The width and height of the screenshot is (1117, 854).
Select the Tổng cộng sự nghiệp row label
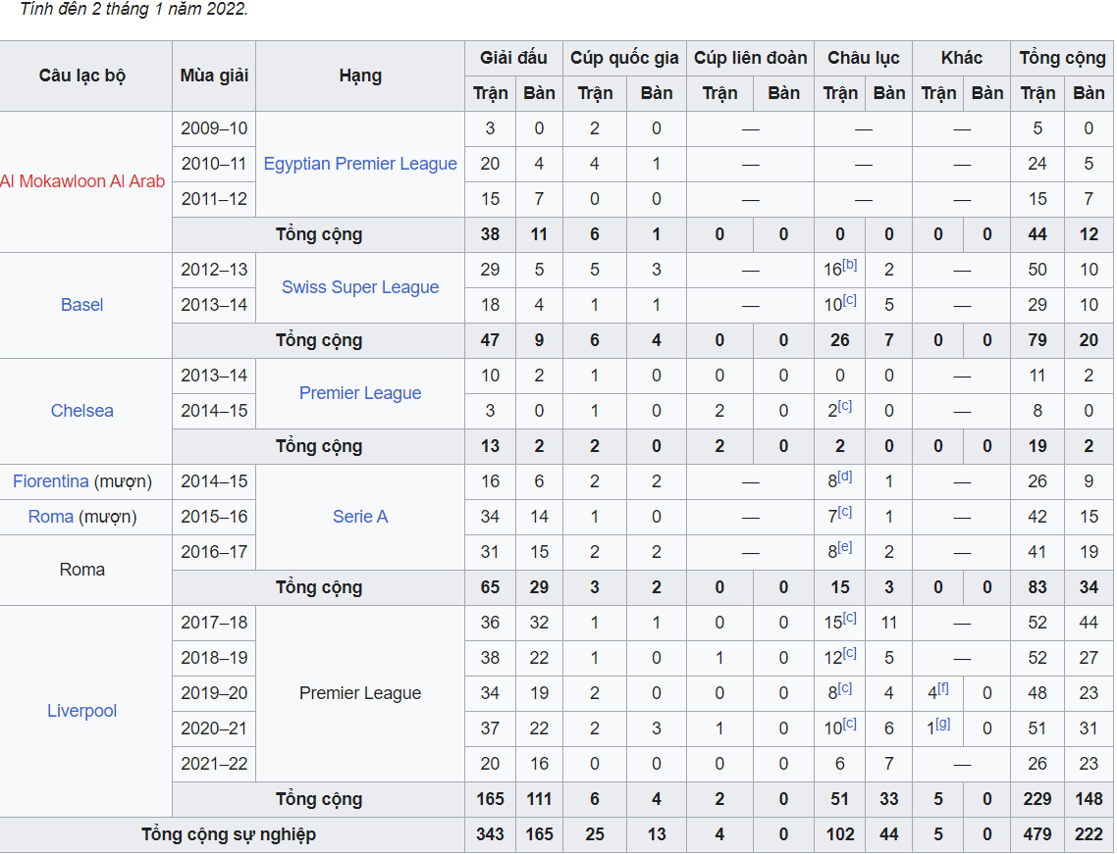(x=229, y=834)
